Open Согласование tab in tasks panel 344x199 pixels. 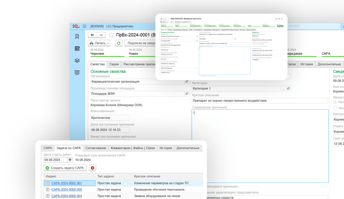click(96, 148)
